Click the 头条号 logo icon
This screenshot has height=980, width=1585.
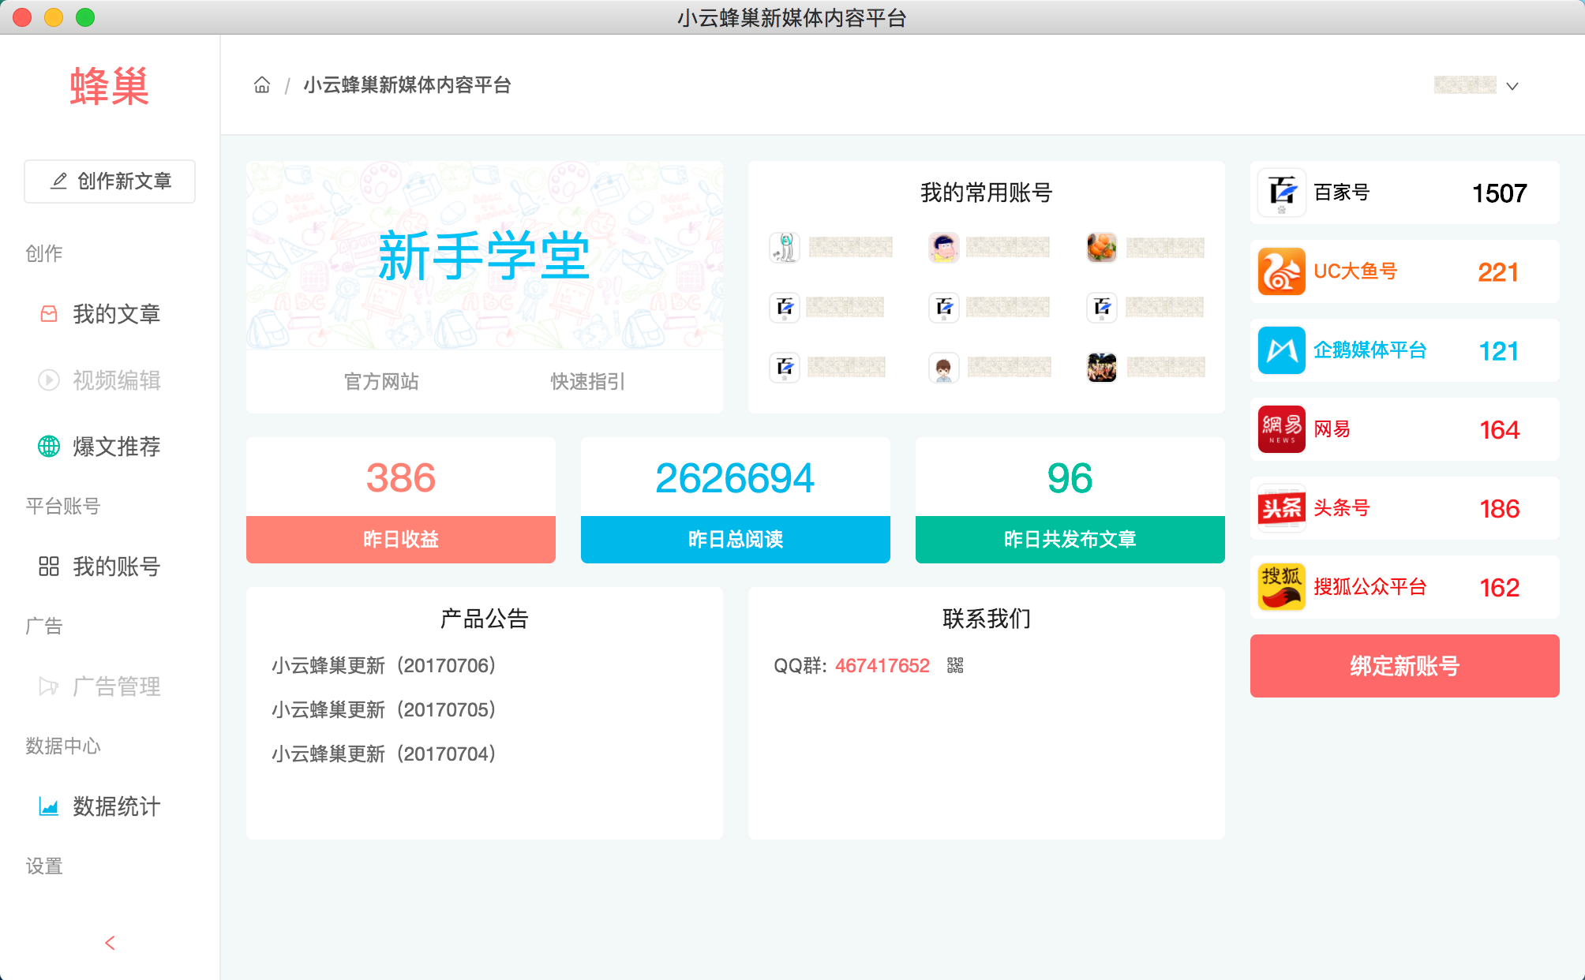point(1281,508)
